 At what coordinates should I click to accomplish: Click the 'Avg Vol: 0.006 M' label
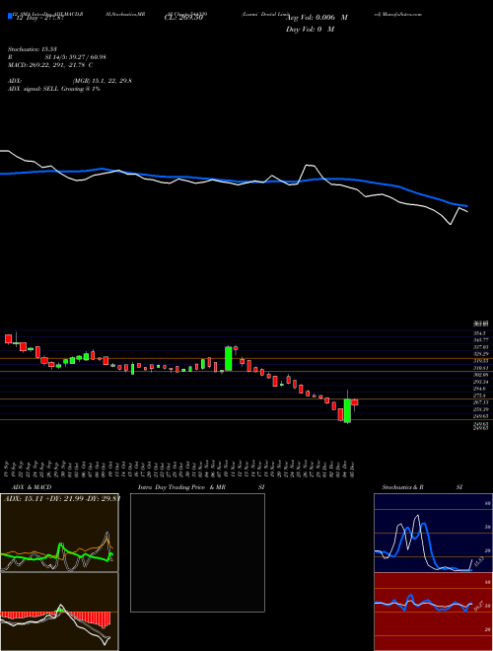[317, 18]
